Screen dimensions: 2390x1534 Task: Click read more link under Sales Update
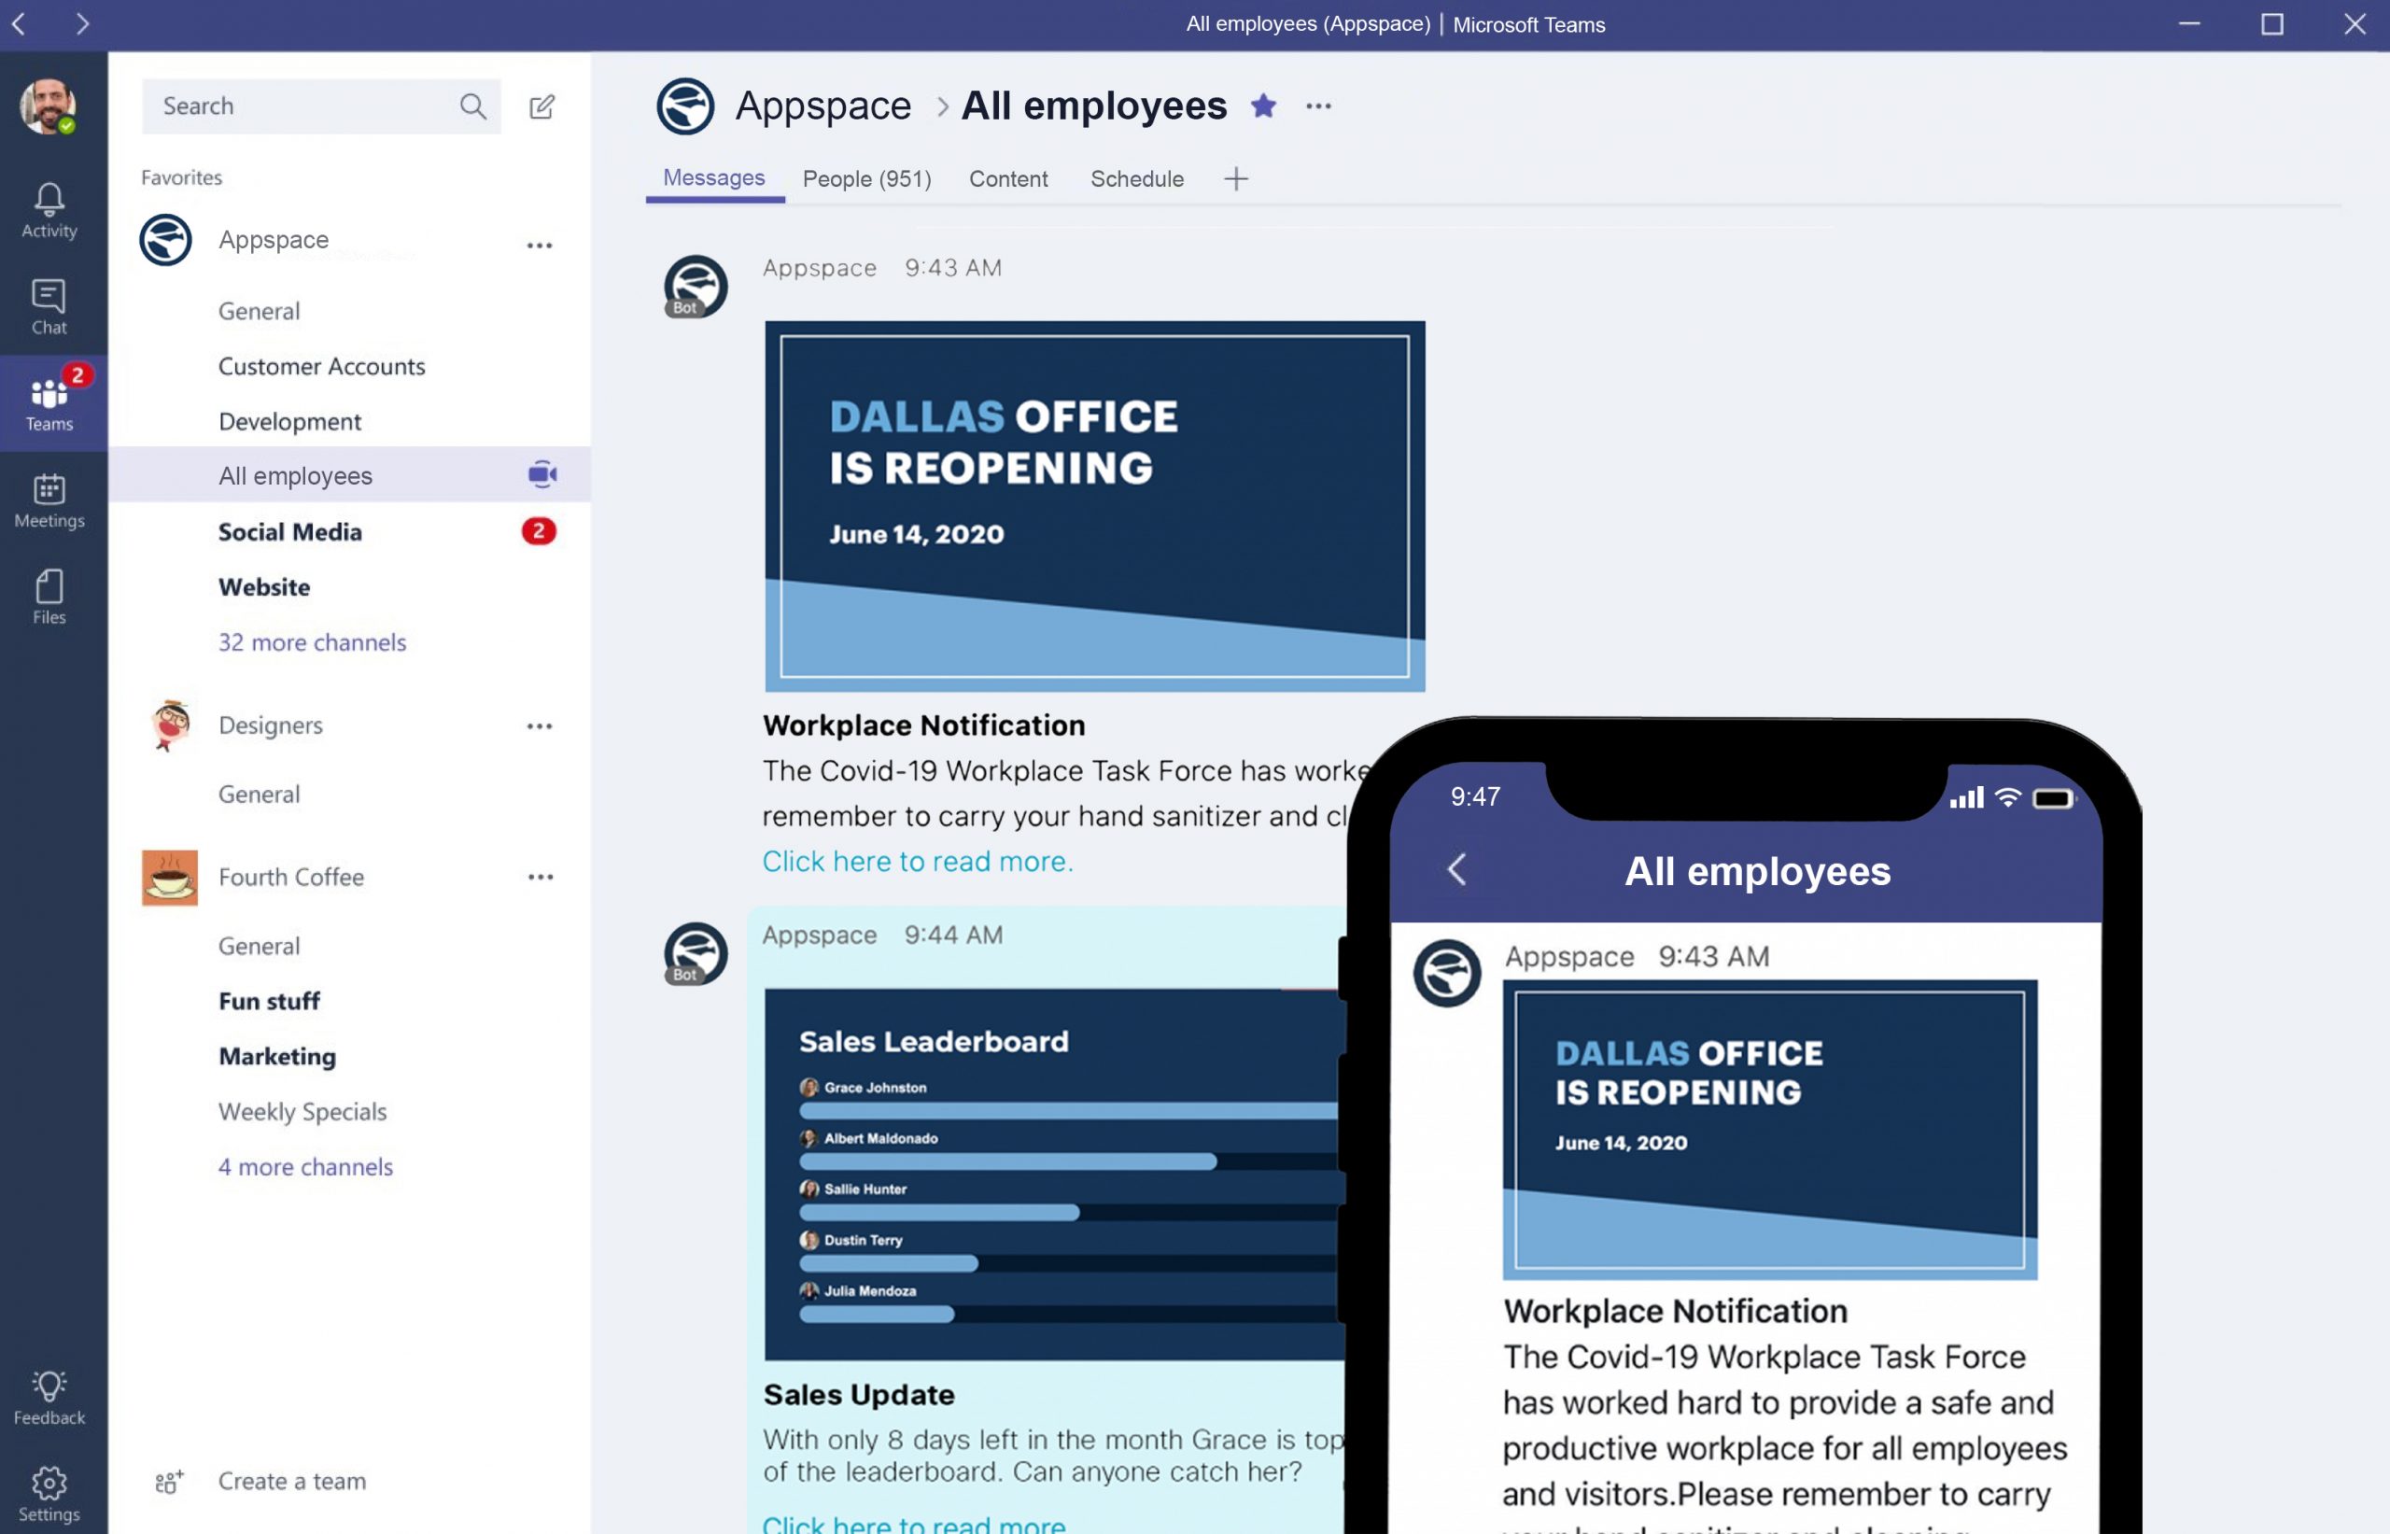[x=914, y=1524]
